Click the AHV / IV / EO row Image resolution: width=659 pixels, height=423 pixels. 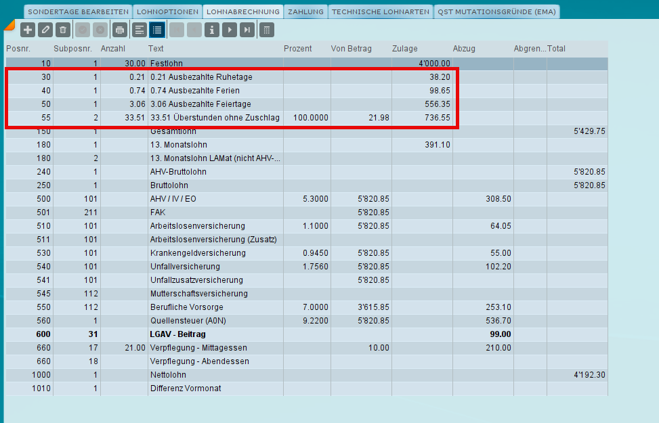pyautogui.click(x=306, y=199)
